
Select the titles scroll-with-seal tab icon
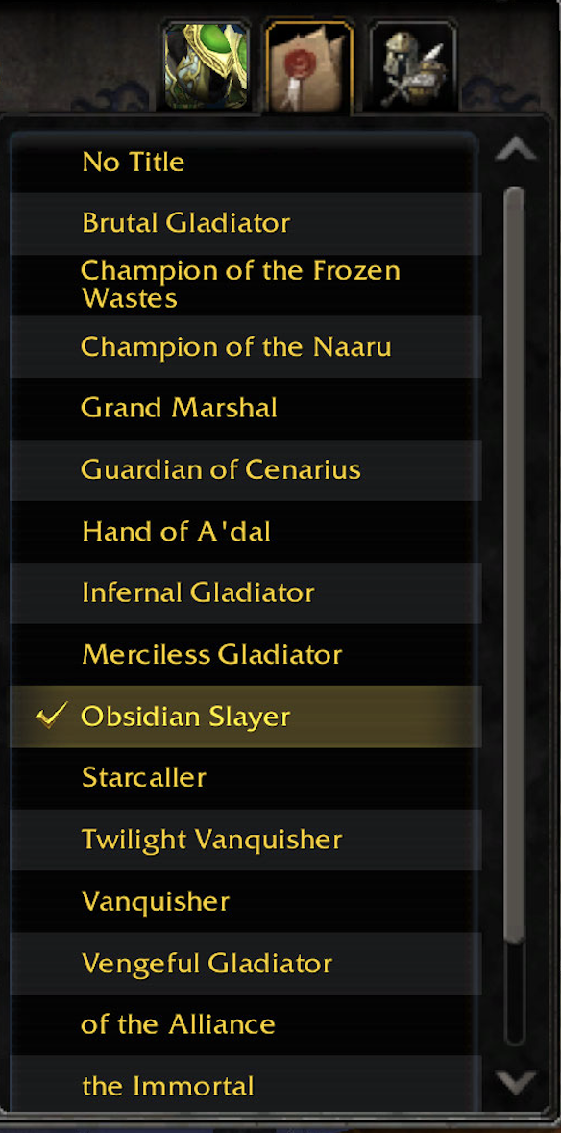click(308, 65)
